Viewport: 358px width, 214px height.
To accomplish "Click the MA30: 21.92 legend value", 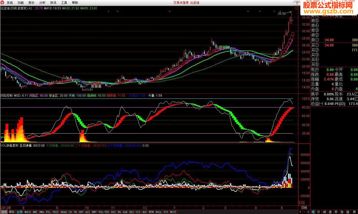I will [71, 8].
